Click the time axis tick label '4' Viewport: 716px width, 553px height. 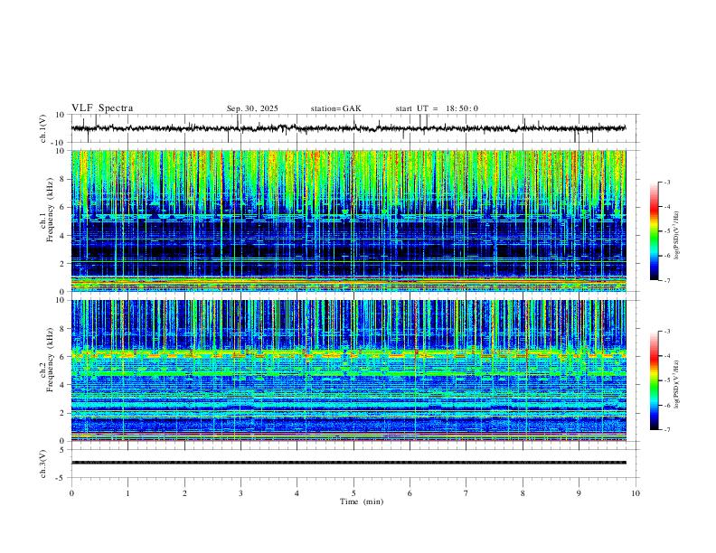point(297,493)
